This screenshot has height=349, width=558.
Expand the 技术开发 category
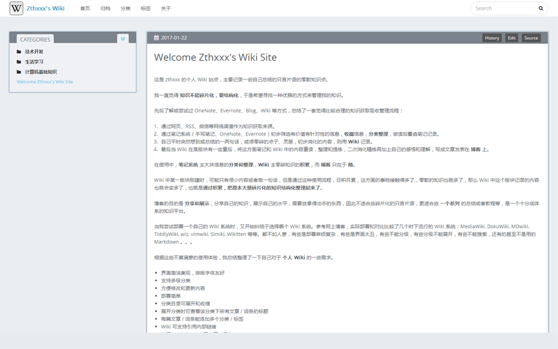tap(34, 52)
